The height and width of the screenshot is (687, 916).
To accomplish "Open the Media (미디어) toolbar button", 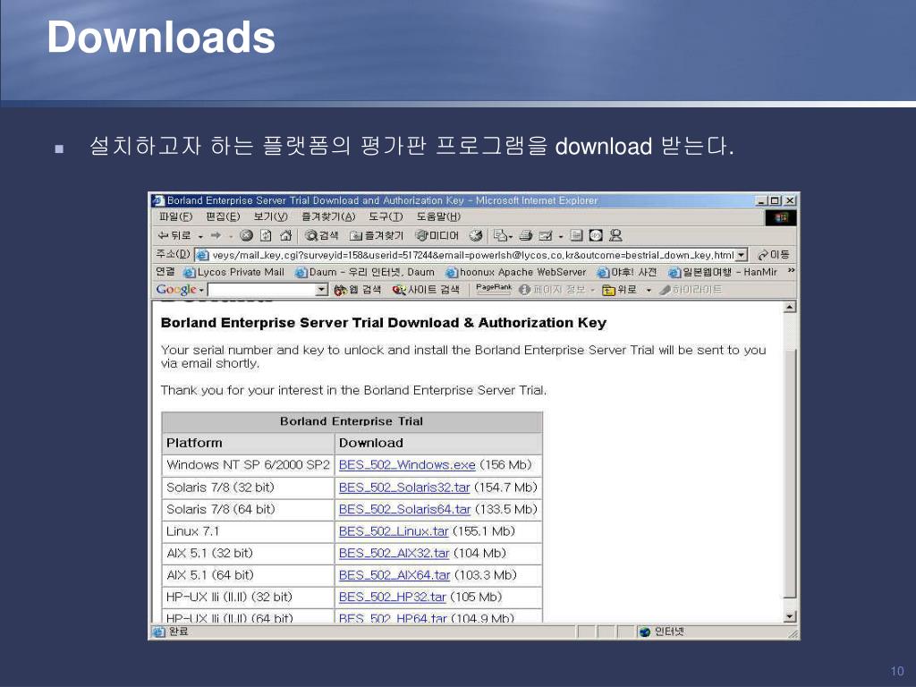I will [437, 235].
